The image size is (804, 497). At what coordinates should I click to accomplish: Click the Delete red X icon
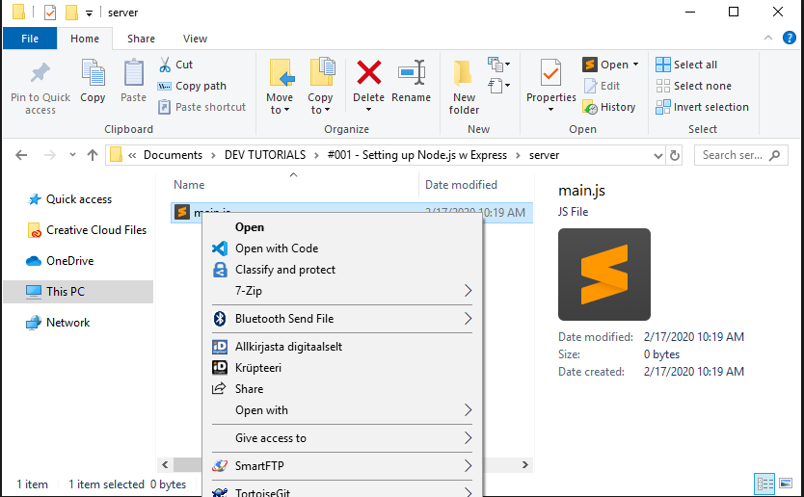coord(368,73)
